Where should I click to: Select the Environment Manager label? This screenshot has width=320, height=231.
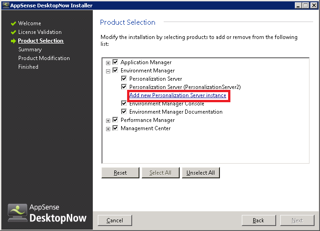(x=148, y=71)
